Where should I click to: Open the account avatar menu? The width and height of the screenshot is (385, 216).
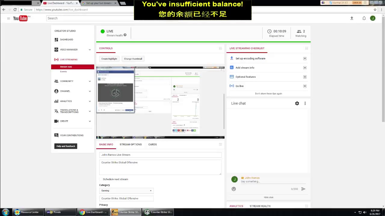click(x=373, y=18)
